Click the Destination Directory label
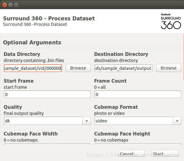 point(121,54)
